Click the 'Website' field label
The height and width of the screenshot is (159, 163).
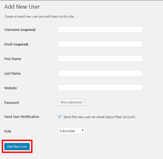tap(11, 88)
